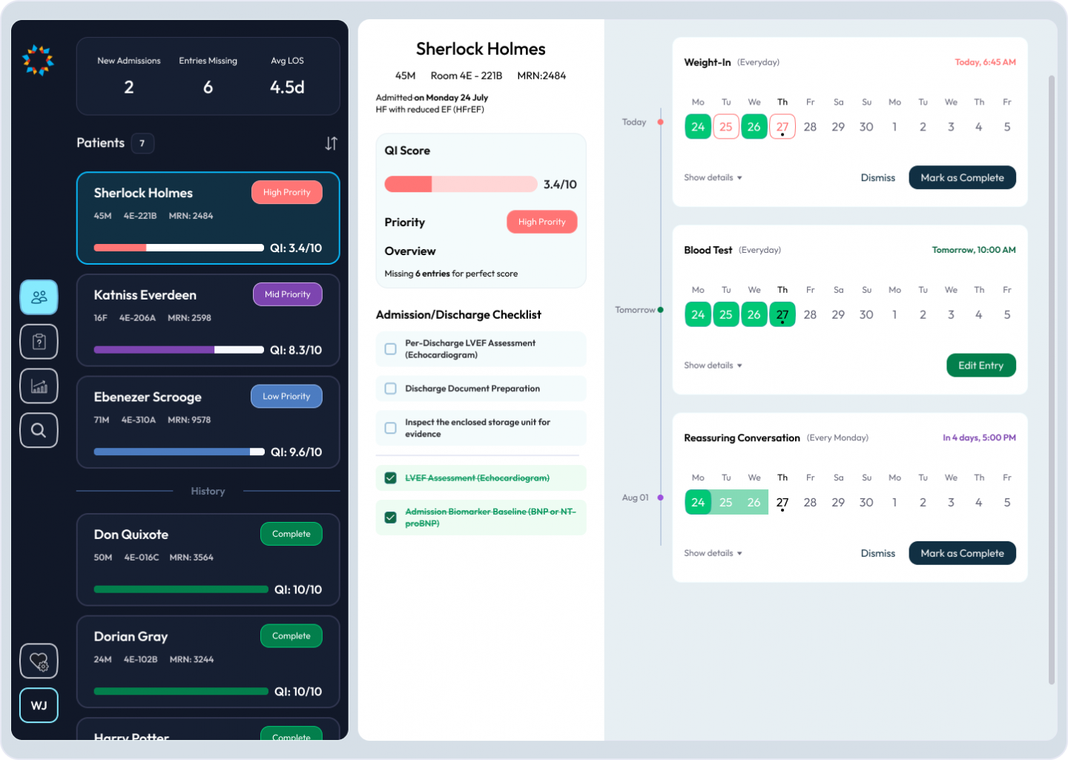Select day 25 in Weight-In calendar
This screenshot has height=760, width=1068.
[726, 127]
